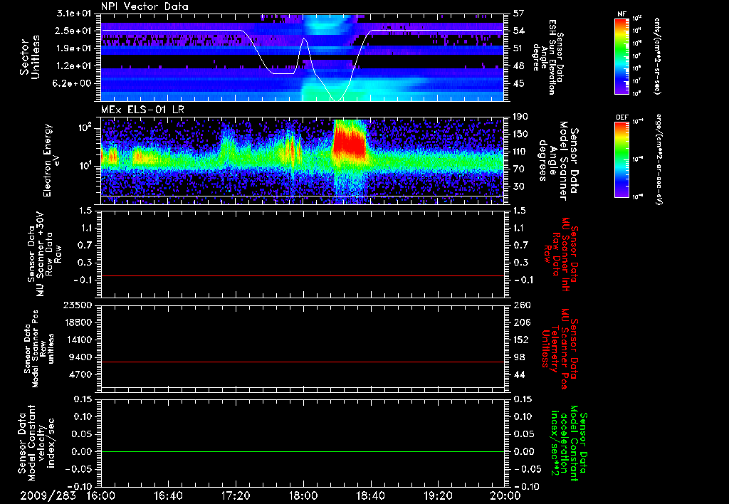Click the "NF" label above the color bar

622,14
